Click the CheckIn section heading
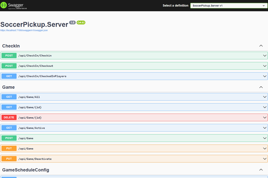268x178 pixels. pyautogui.click(x=11, y=46)
